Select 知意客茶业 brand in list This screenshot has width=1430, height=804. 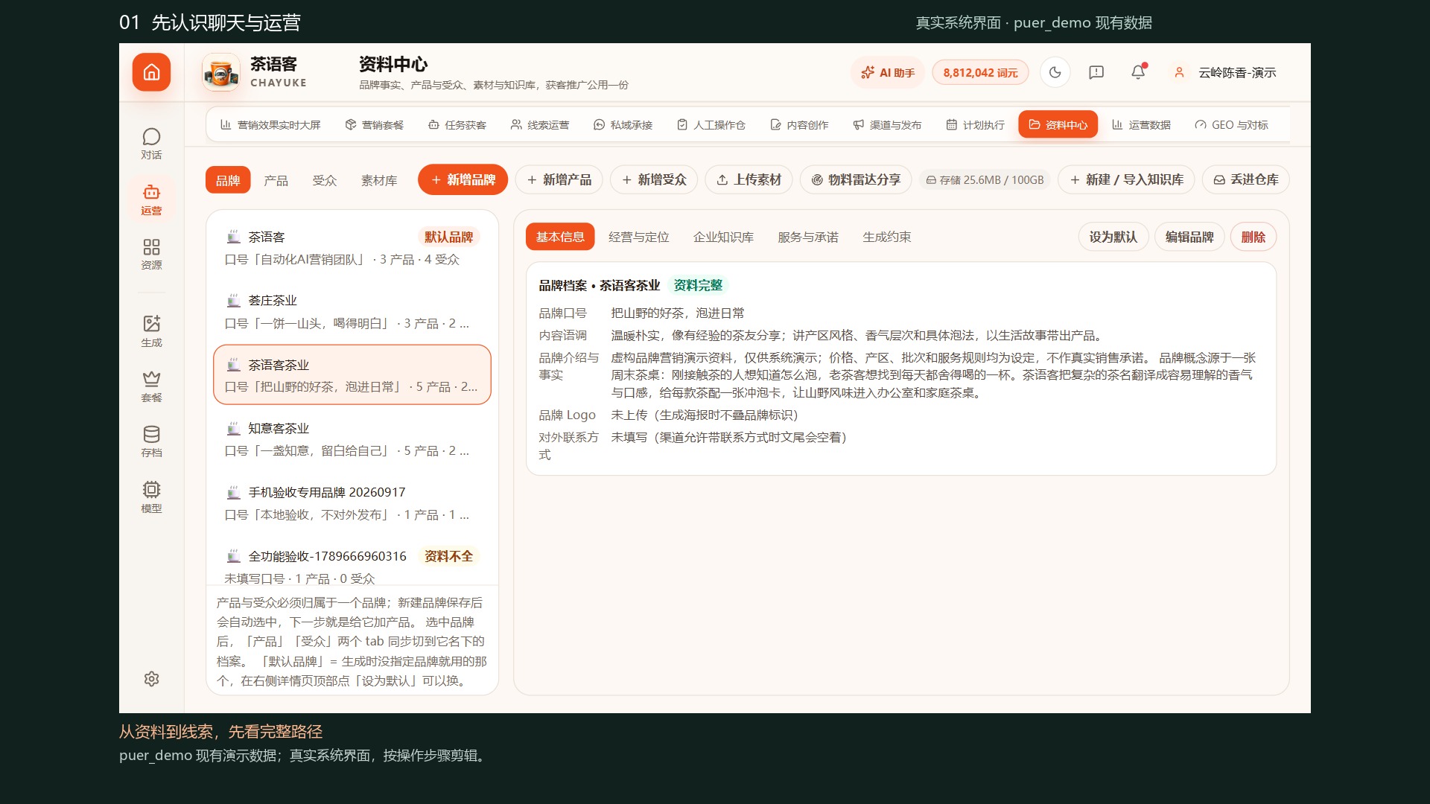[352, 439]
